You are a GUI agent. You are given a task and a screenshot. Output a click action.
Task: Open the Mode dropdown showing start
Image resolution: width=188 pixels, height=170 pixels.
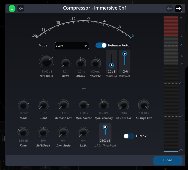click(72, 46)
